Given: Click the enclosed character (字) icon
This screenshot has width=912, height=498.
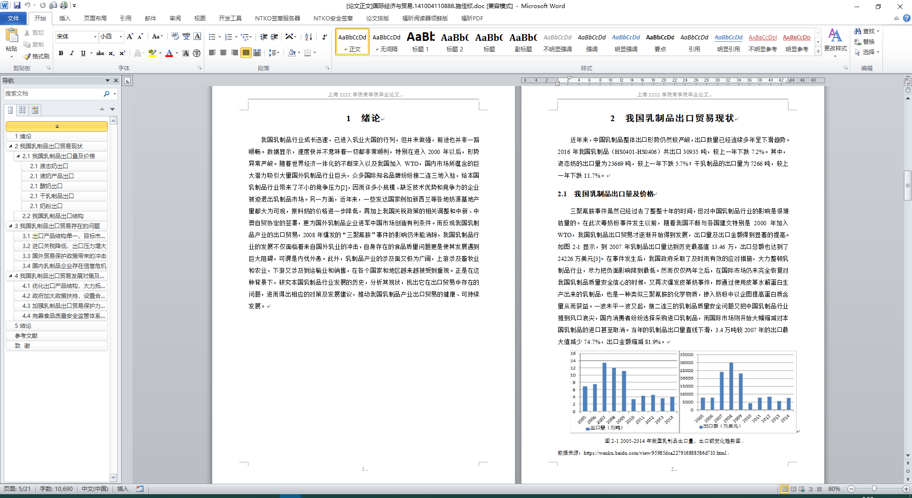Looking at the screenshot, I should (x=197, y=53).
